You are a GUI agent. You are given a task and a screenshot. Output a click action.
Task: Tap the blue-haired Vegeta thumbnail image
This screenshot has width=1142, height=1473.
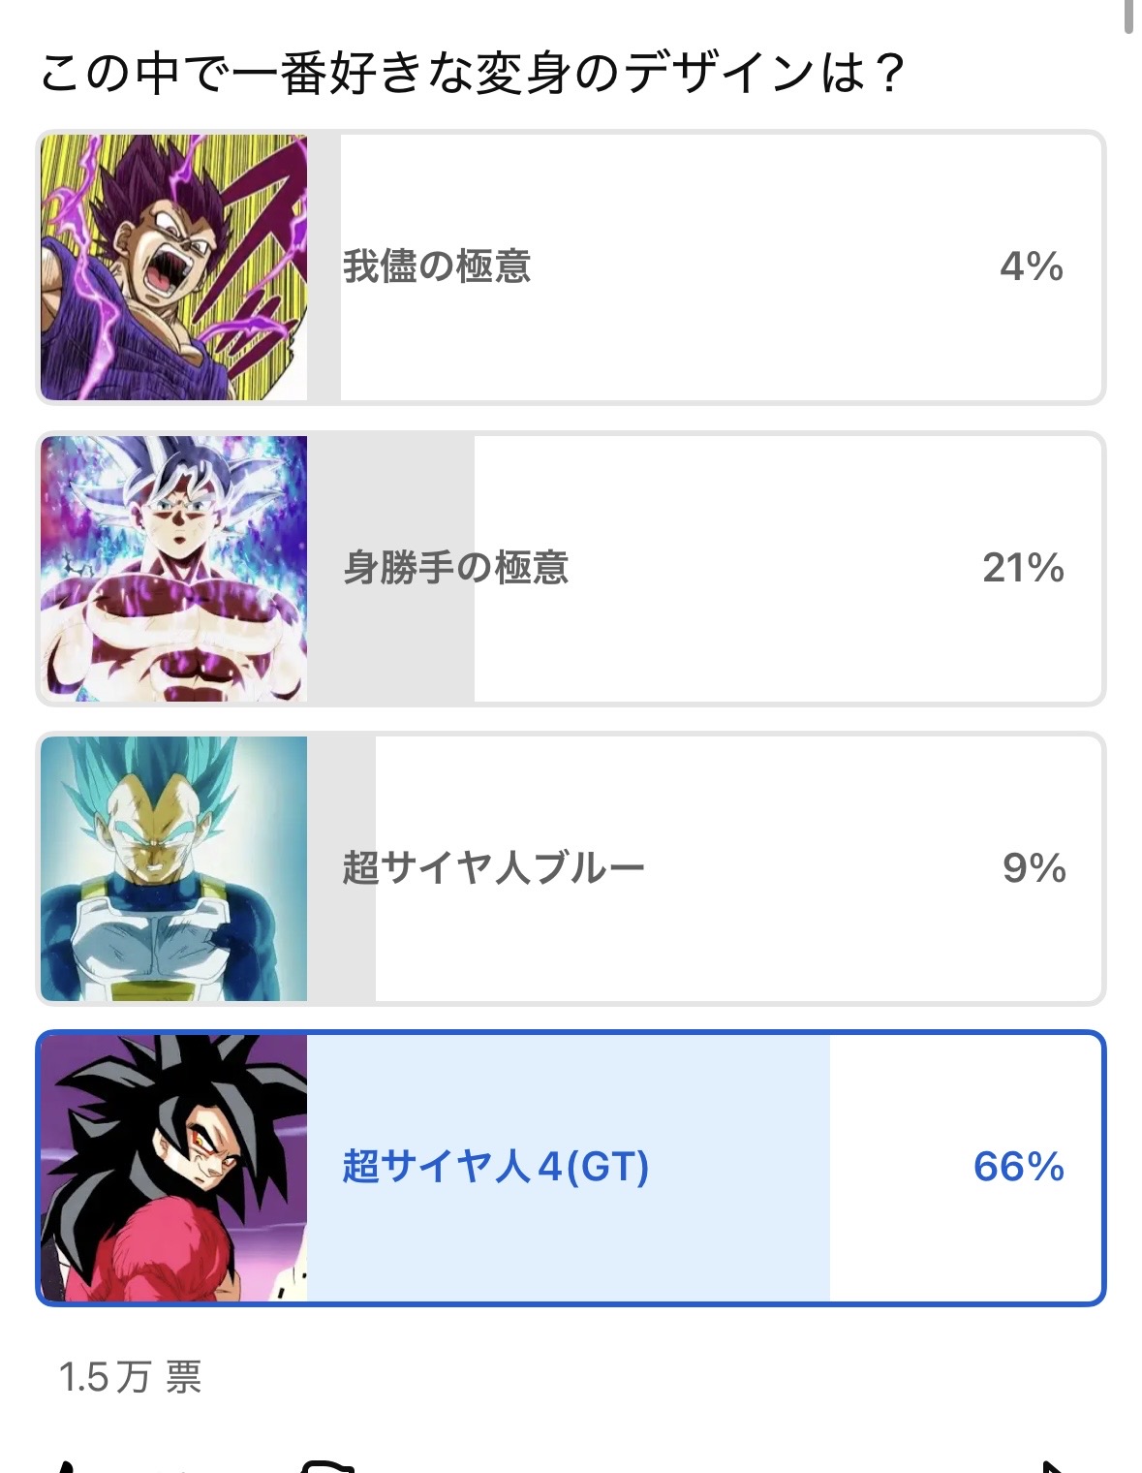click(174, 868)
